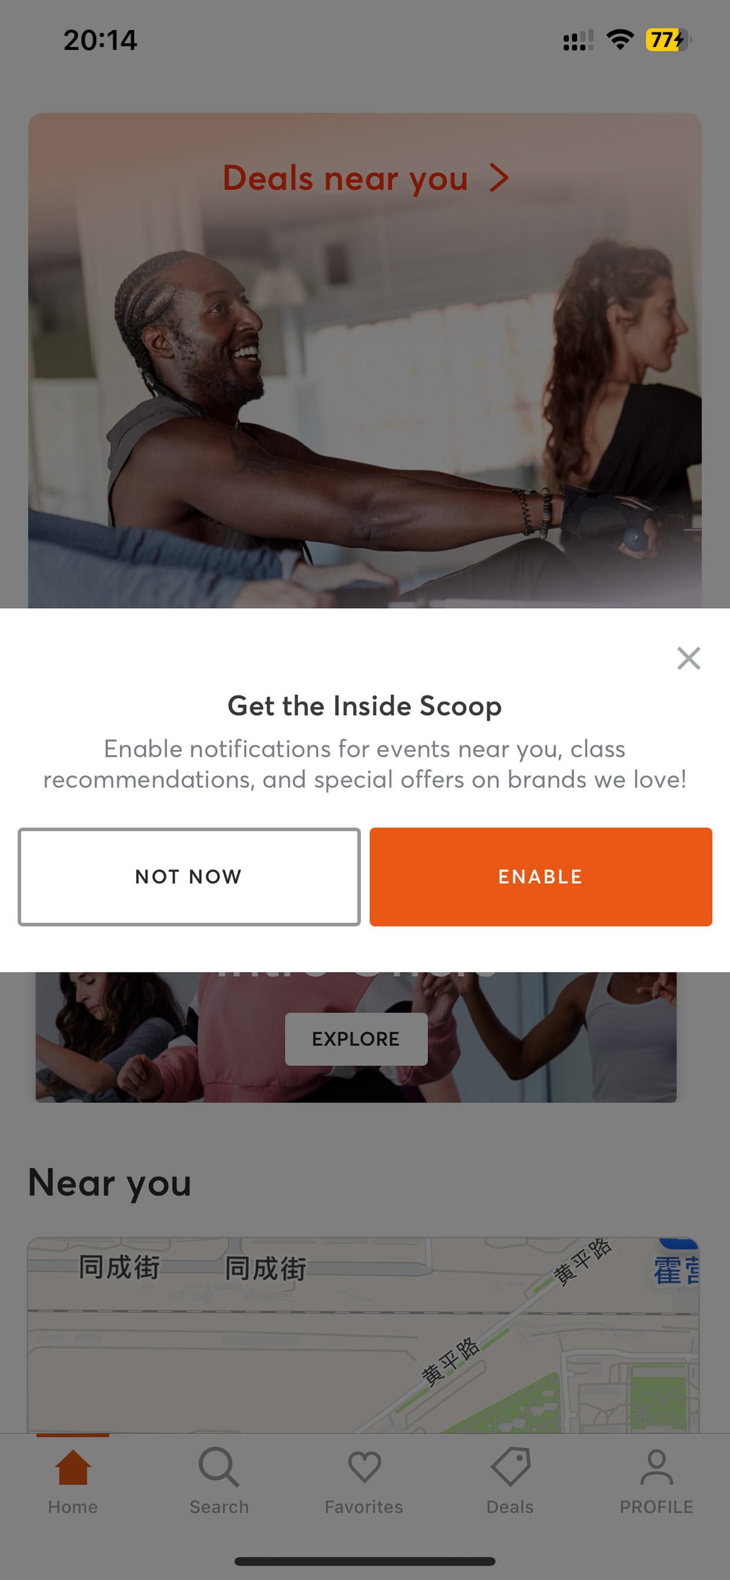730x1580 pixels.
Task: Open the Near you map preview
Action: click(363, 1335)
